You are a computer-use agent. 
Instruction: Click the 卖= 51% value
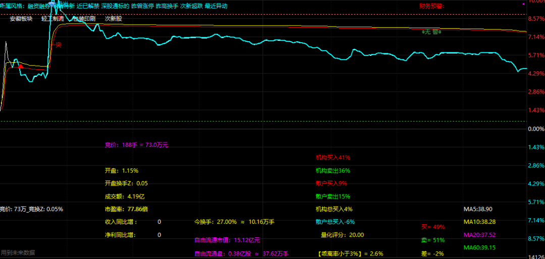(433, 240)
